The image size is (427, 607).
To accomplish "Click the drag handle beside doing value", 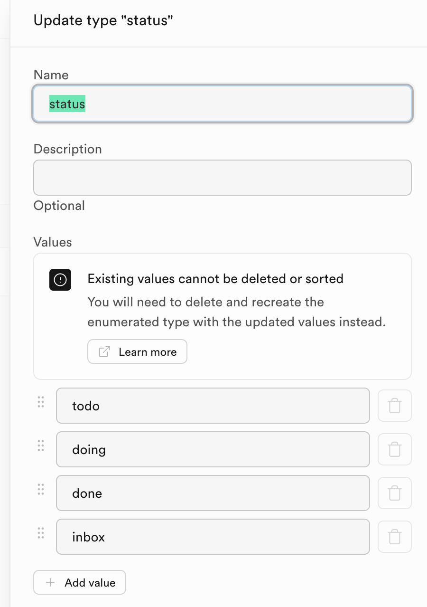I will point(41,446).
